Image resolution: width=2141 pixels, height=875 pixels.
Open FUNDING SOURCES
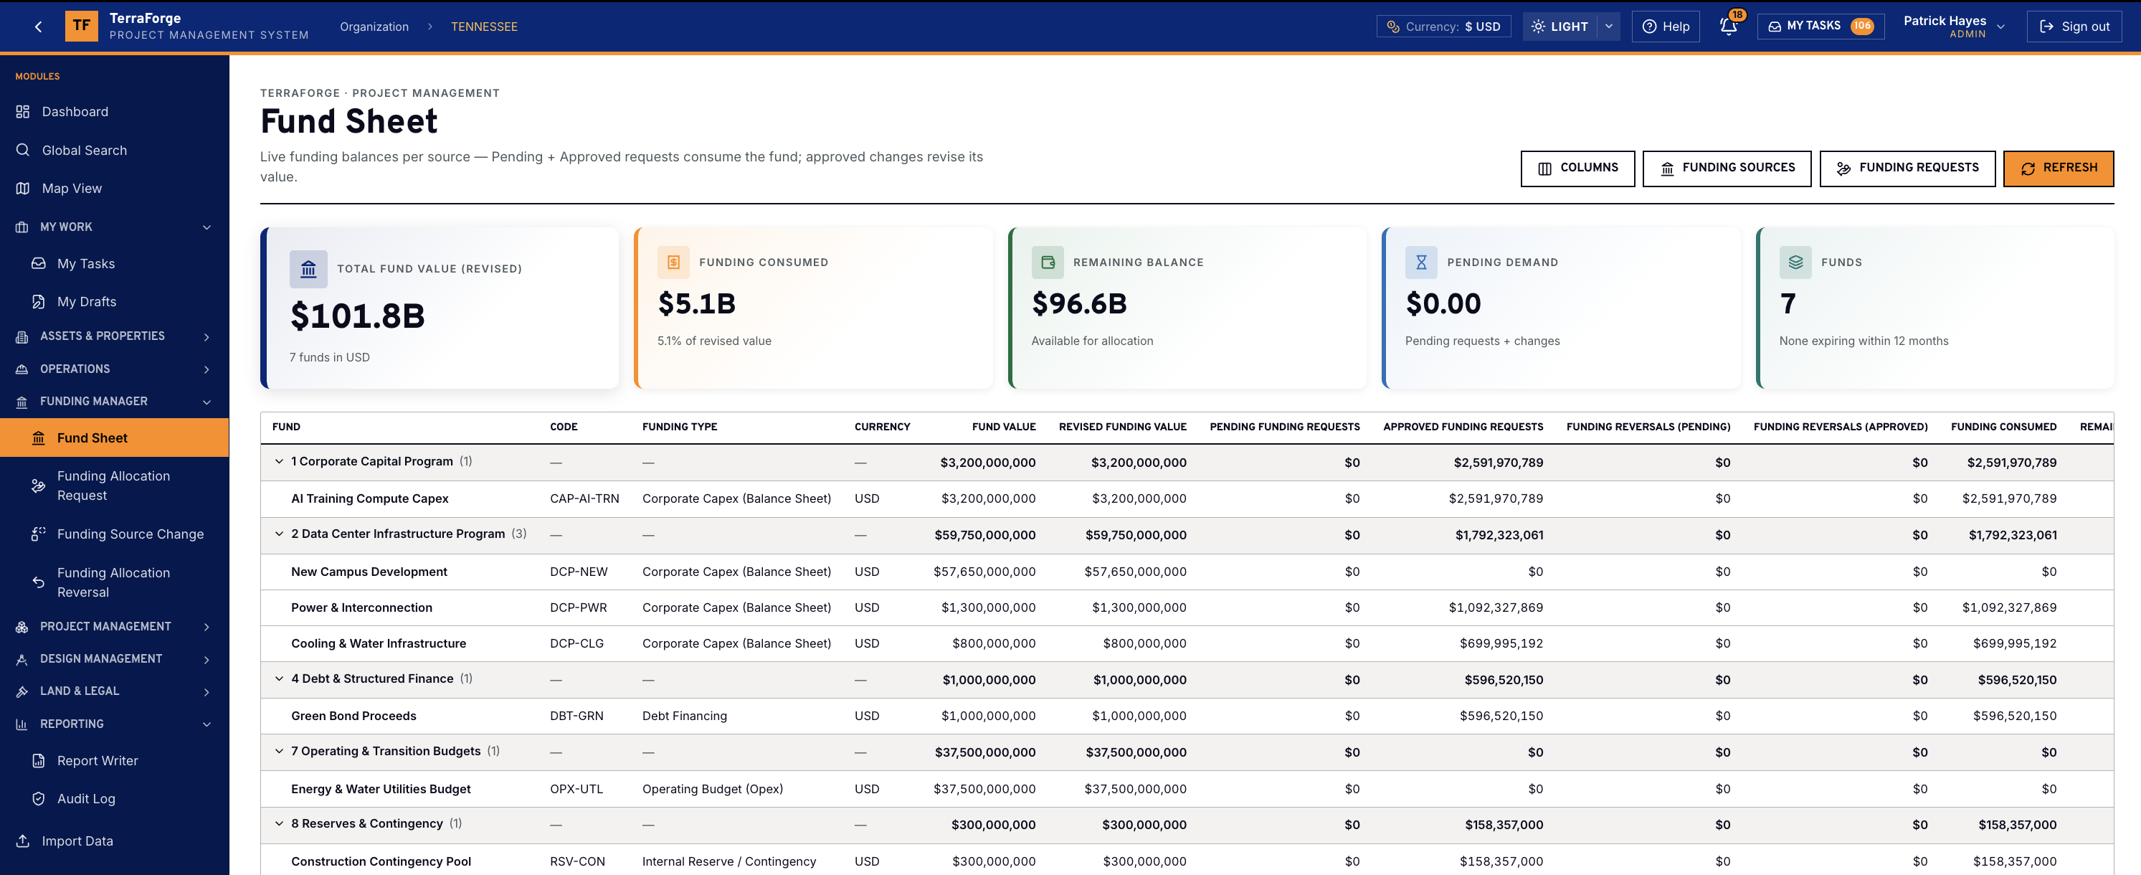(1727, 168)
